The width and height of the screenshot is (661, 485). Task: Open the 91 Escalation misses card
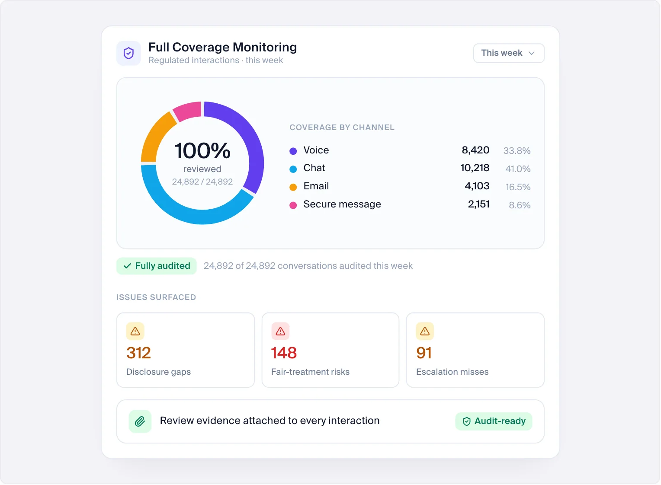[475, 350]
